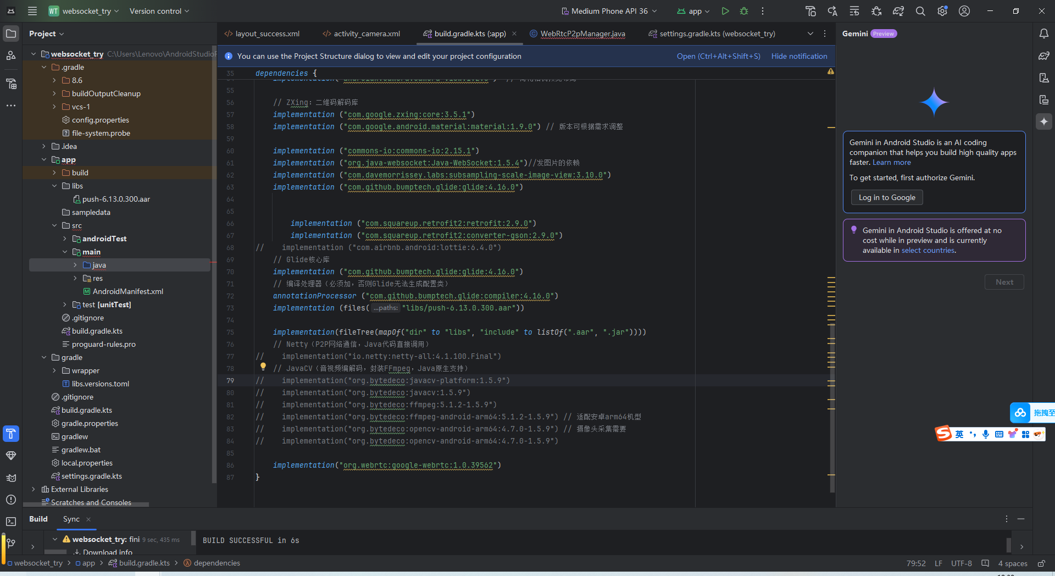This screenshot has width=1055, height=576.
Task: Expand the res folder
Action: click(x=75, y=278)
